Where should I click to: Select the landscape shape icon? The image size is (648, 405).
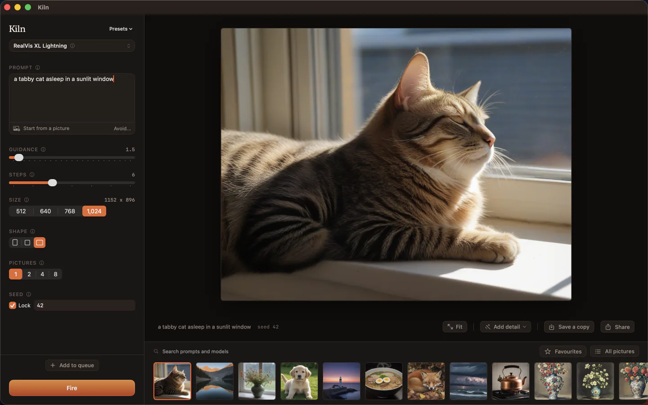40,243
